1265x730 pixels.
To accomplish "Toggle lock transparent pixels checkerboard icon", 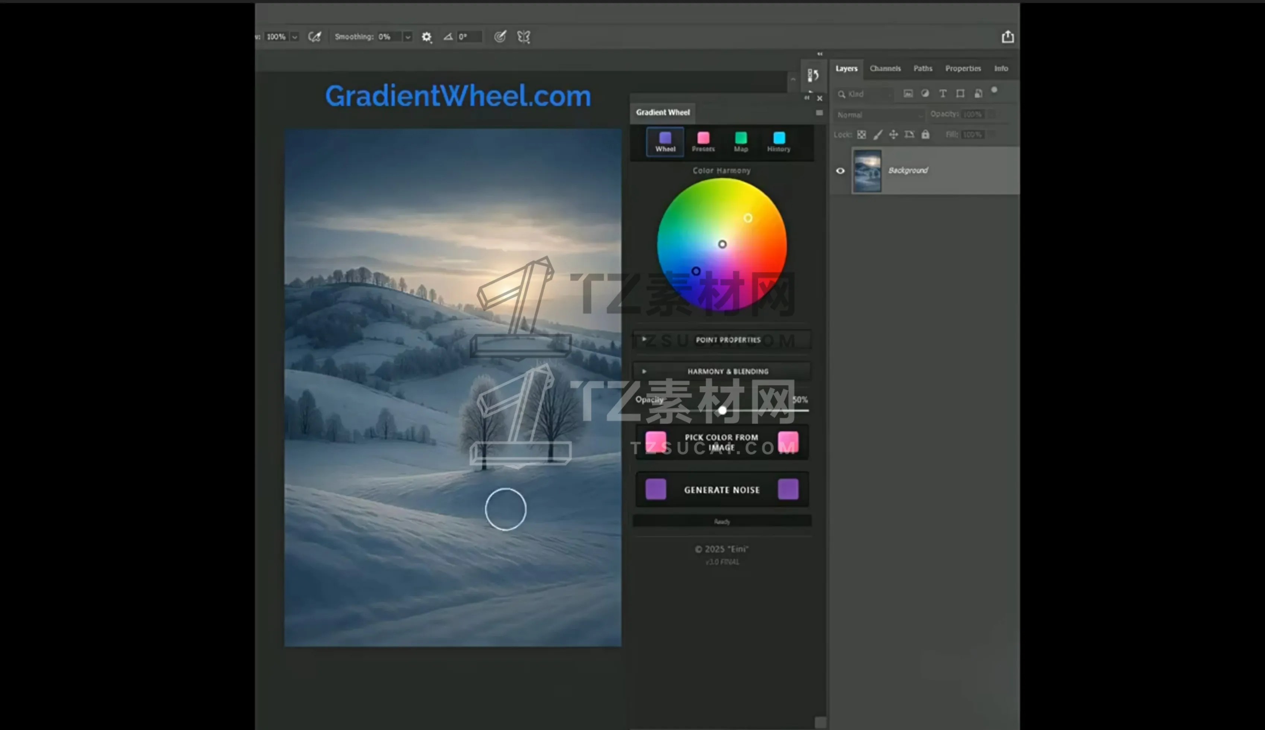I will (x=862, y=134).
